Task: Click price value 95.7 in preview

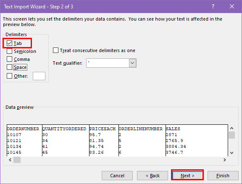Action: click(95, 134)
